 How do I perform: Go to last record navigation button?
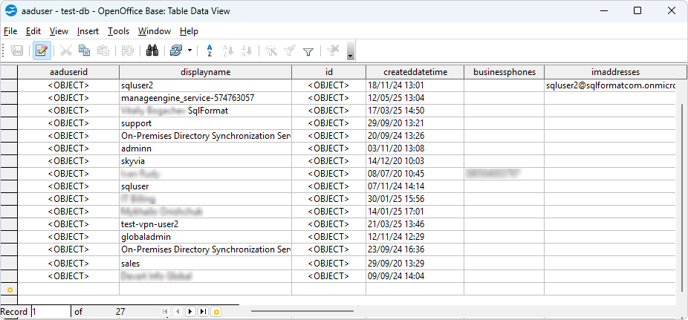tap(203, 312)
